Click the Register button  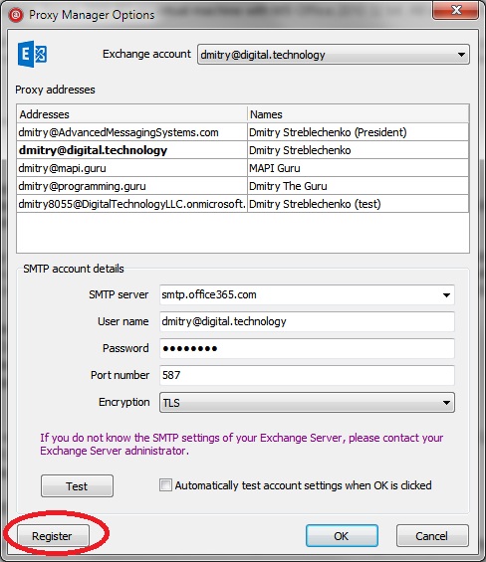pos(53,536)
